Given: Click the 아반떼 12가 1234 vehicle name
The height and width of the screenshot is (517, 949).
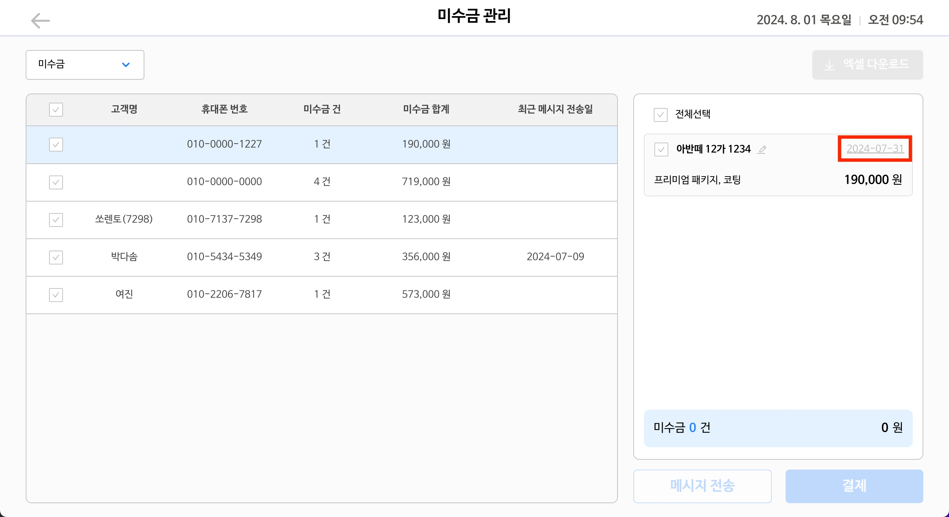Looking at the screenshot, I should (x=713, y=149).
